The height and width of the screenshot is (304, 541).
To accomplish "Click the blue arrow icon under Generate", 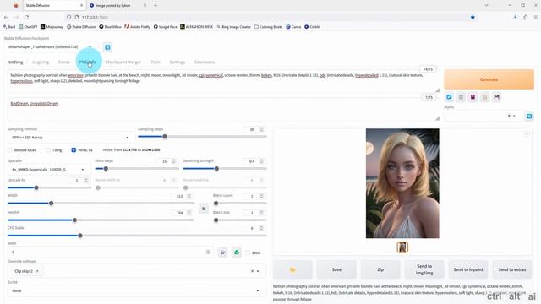I will (449, 97).
